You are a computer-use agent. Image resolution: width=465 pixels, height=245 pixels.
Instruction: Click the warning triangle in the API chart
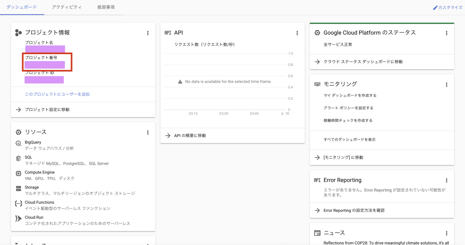pos(180,82)
